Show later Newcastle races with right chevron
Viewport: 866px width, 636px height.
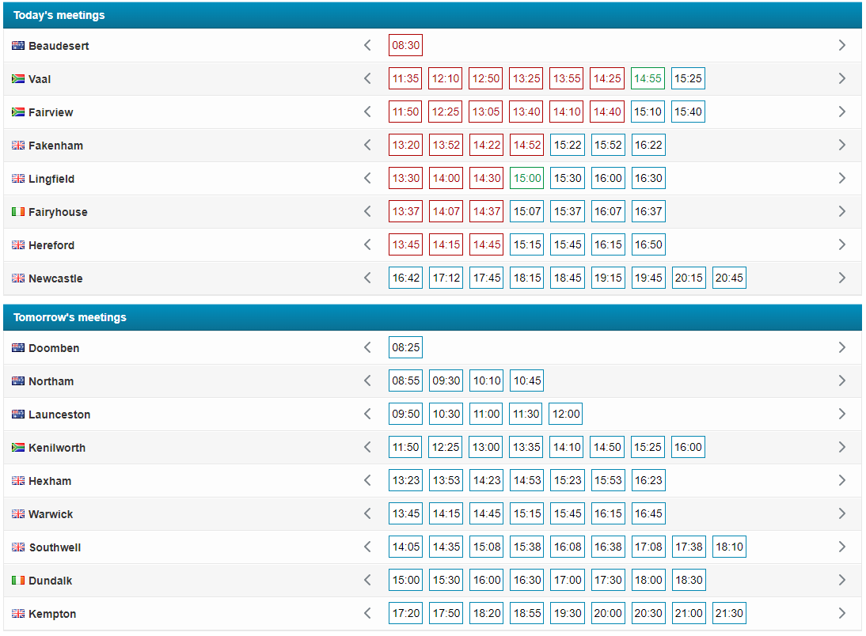tap(841, 278)
